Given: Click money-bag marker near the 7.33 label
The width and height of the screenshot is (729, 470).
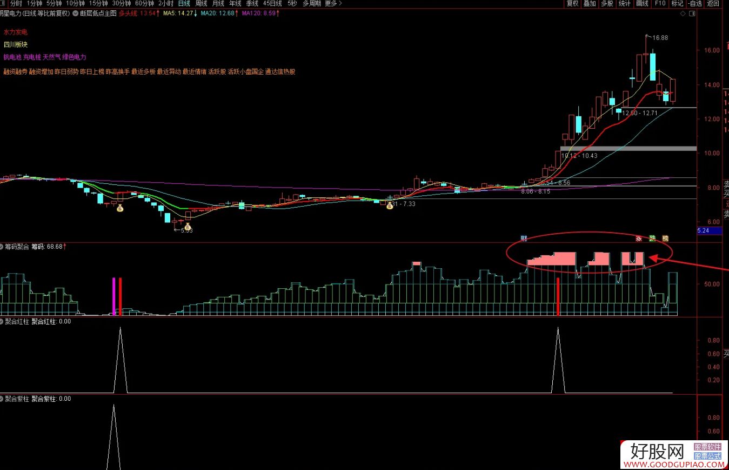Looking at the screenshot, I should coord(389,206).
